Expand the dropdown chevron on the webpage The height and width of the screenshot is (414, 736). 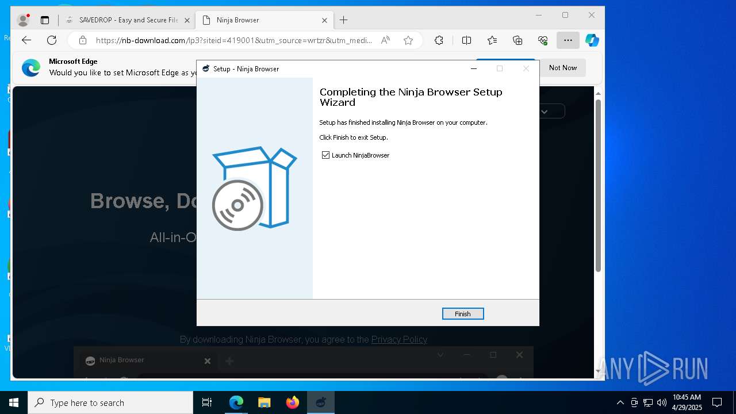[544, 112]
